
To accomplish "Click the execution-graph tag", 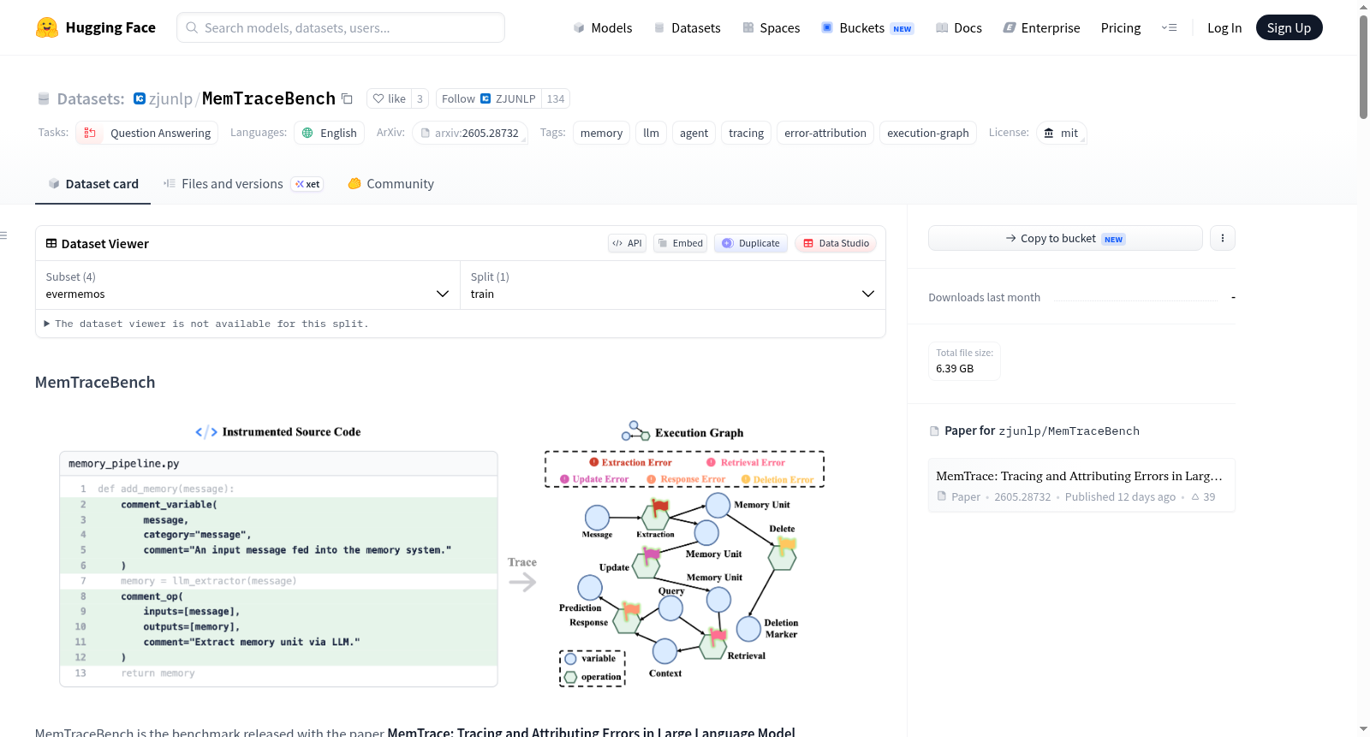I will 928,133.
